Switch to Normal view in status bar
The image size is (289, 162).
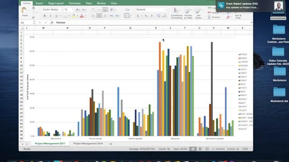pyautogui.click(x=193, y=149)
